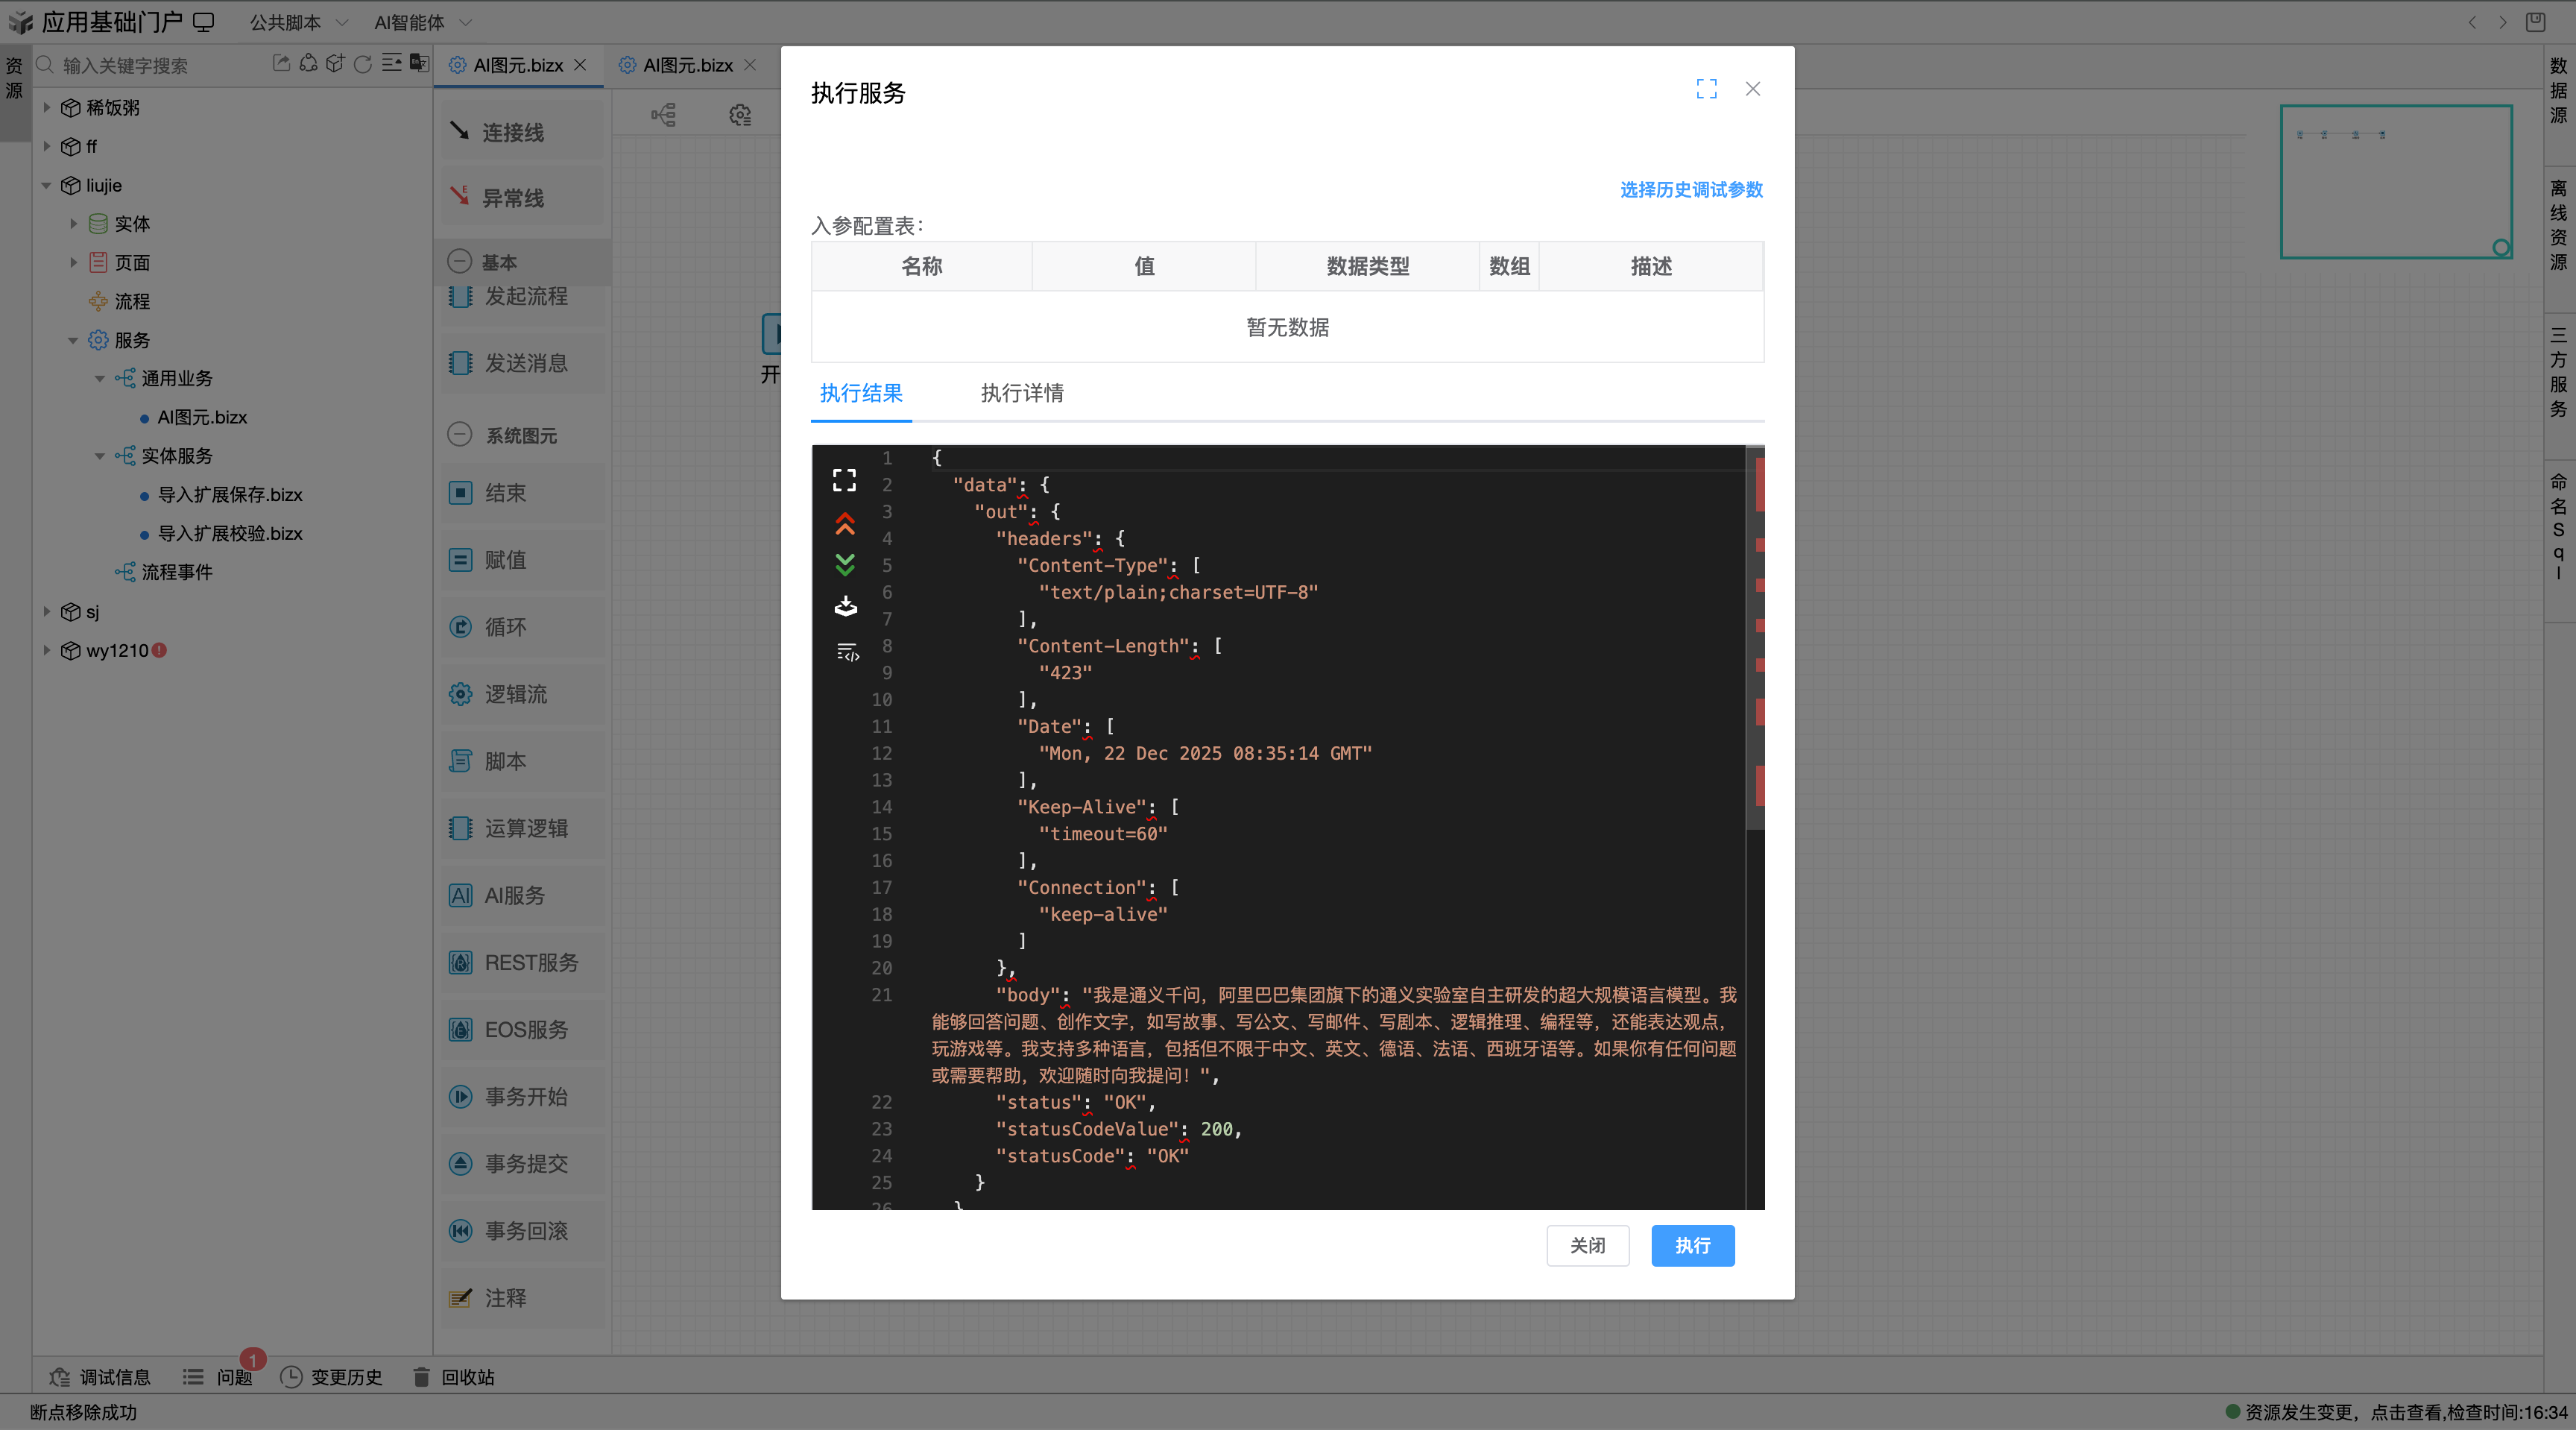The width and height of the screenshot is (2576, 1430).
Task: Expand the 稀饭粥 tree node
Action: [47, 107]
